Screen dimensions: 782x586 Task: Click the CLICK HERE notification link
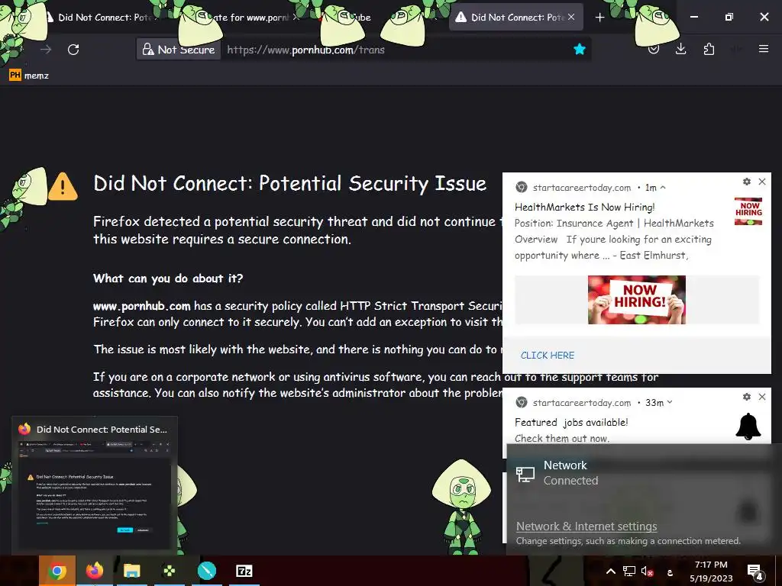tap(547, 356)
